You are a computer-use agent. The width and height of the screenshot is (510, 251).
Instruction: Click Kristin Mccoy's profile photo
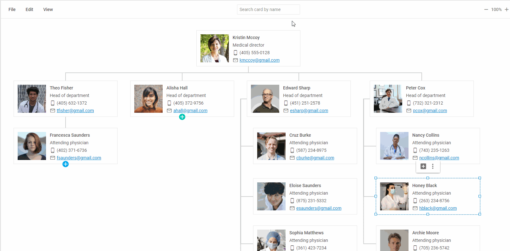pos(215,48)
